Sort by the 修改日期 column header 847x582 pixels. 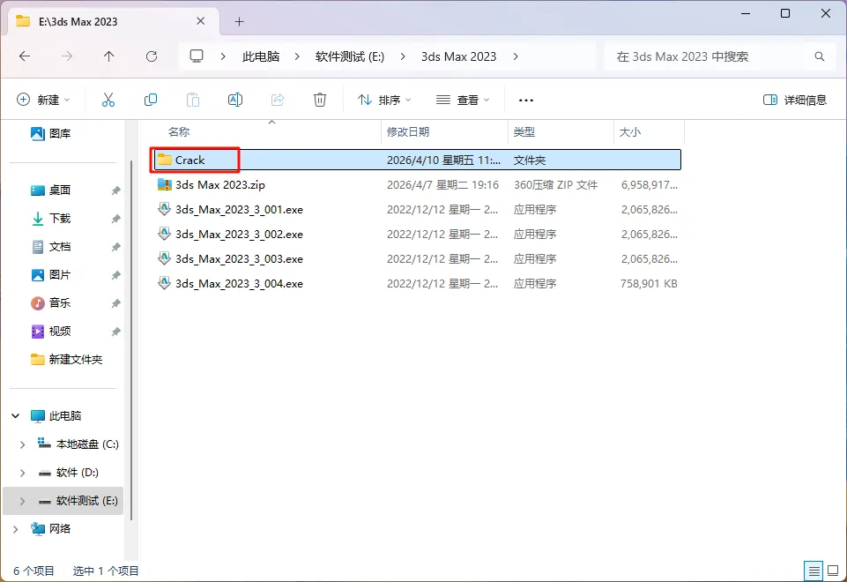[444, 132]
